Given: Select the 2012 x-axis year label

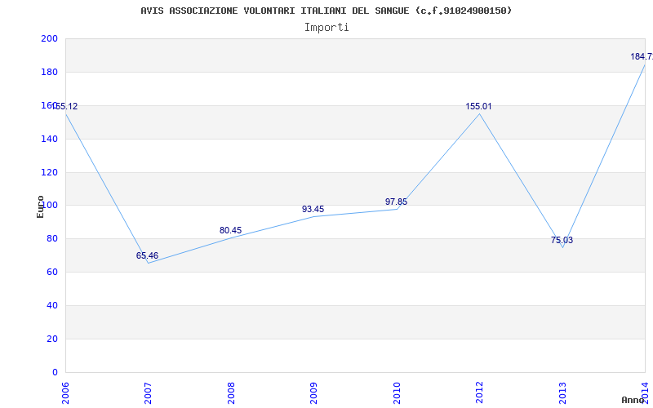Looking at the screenshot, I should 480,393.
